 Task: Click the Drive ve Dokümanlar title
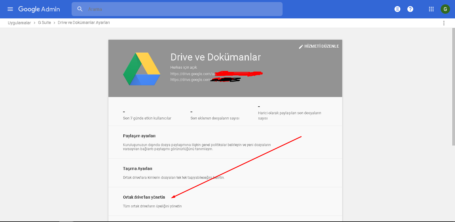[x=216, y=57]
